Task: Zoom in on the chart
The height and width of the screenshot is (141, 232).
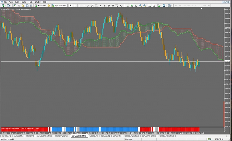Action: (140, 6)
